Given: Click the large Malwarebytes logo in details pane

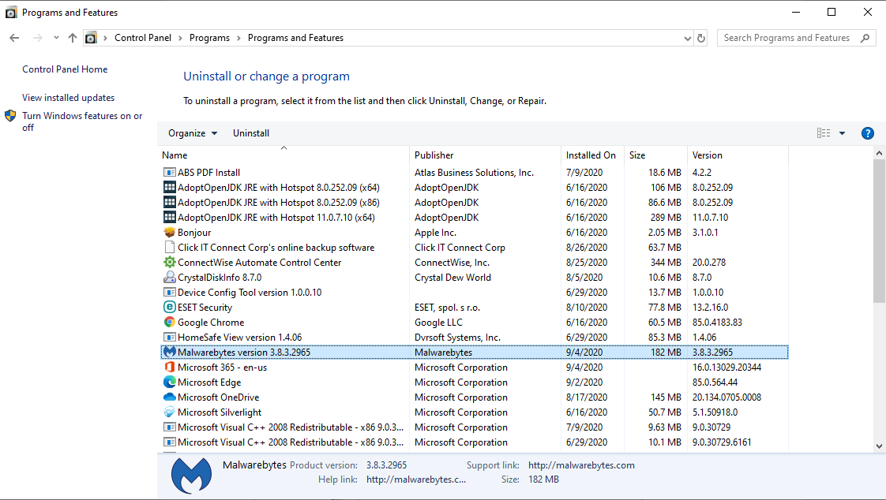Looking at the screenshot, I should (192, 476).
